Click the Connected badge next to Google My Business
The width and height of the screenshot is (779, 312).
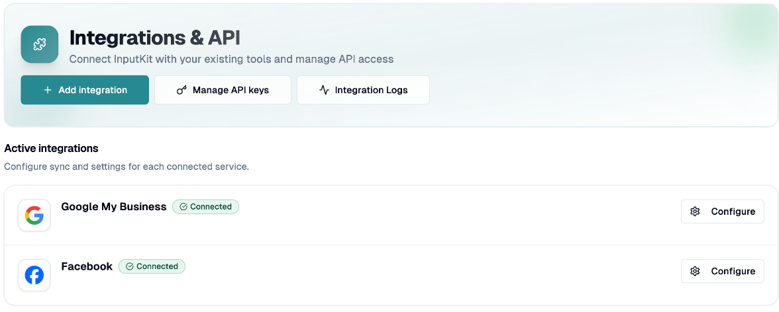click(205, 207)
